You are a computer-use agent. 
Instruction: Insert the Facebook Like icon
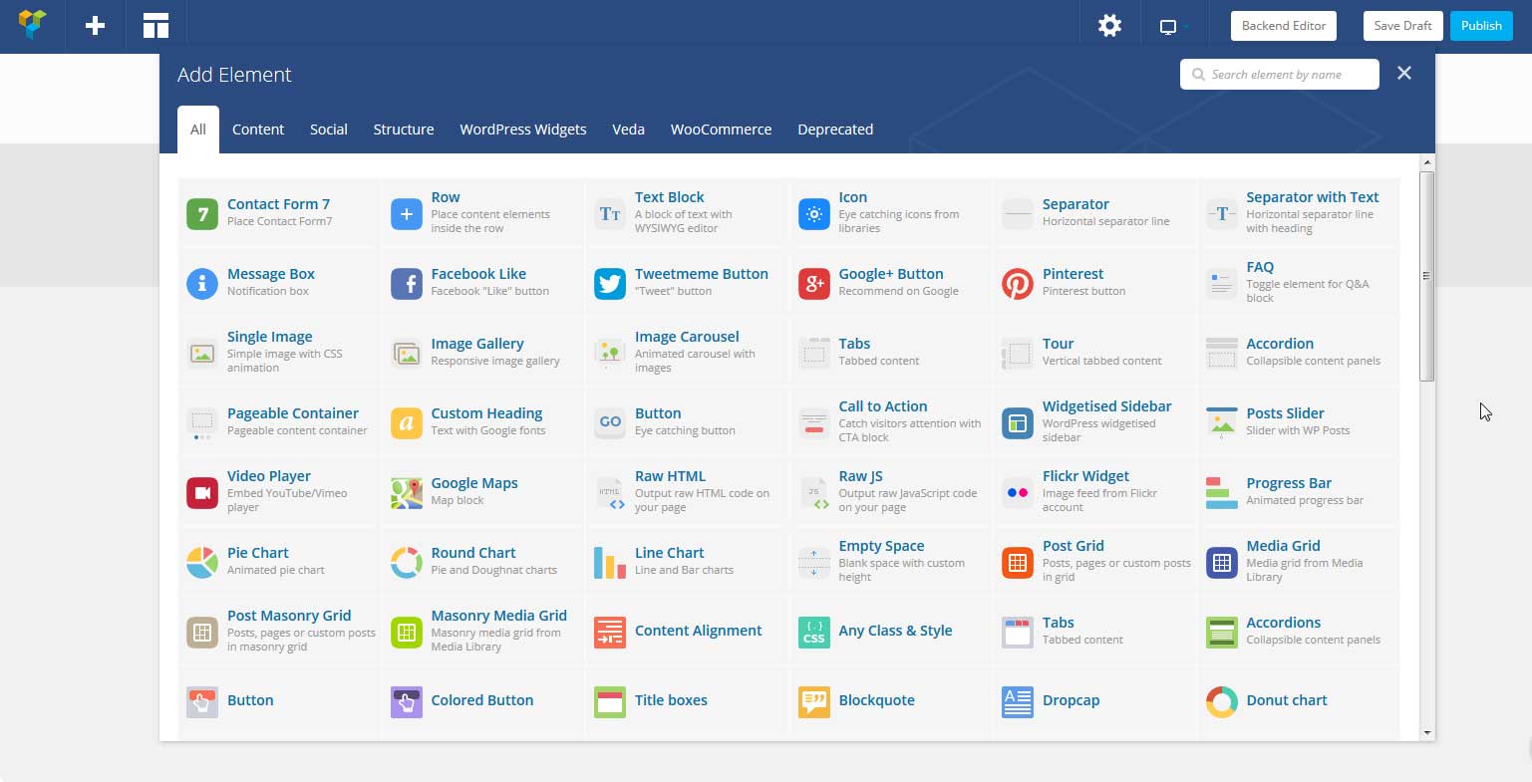coord(407,283)
